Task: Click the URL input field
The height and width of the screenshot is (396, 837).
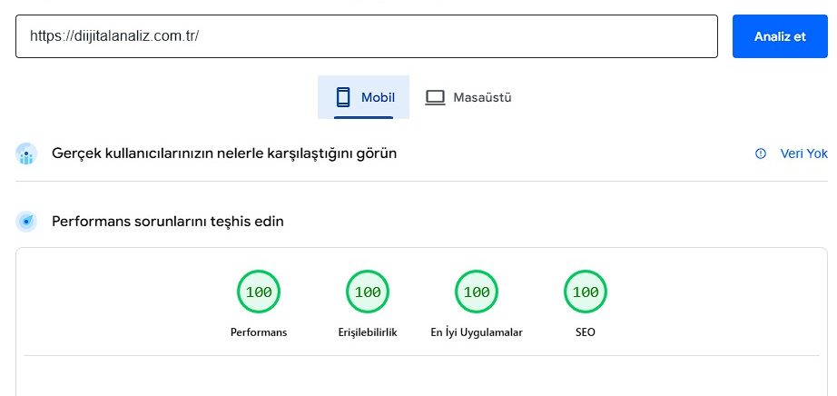Action: pyautogui.click(x=366, y=36)
